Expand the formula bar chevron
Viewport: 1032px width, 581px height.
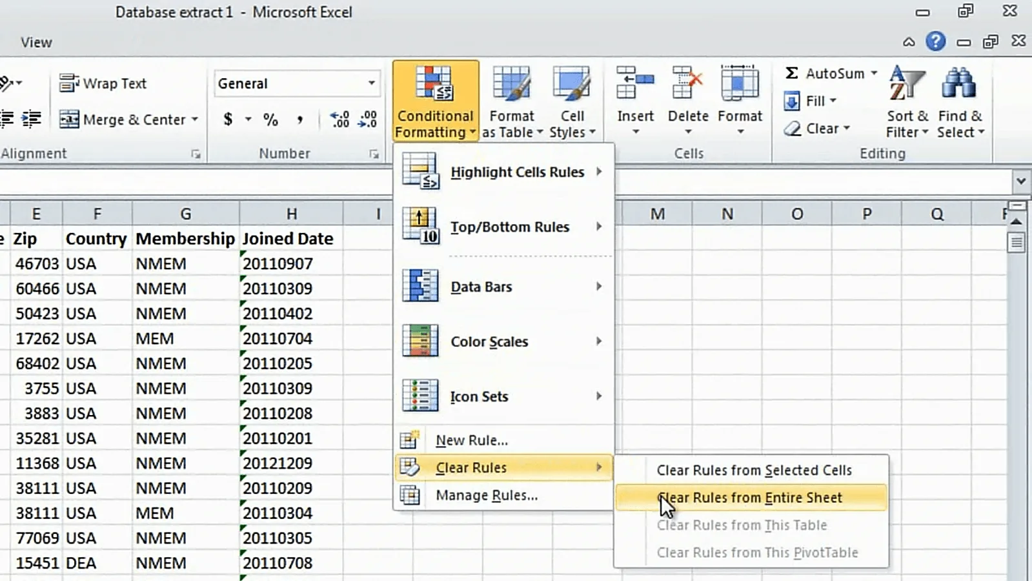pos(1020,181)
